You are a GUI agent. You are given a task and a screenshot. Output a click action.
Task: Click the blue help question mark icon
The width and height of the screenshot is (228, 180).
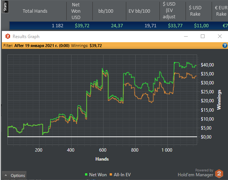pyautogui.click(x=225, y=46)
